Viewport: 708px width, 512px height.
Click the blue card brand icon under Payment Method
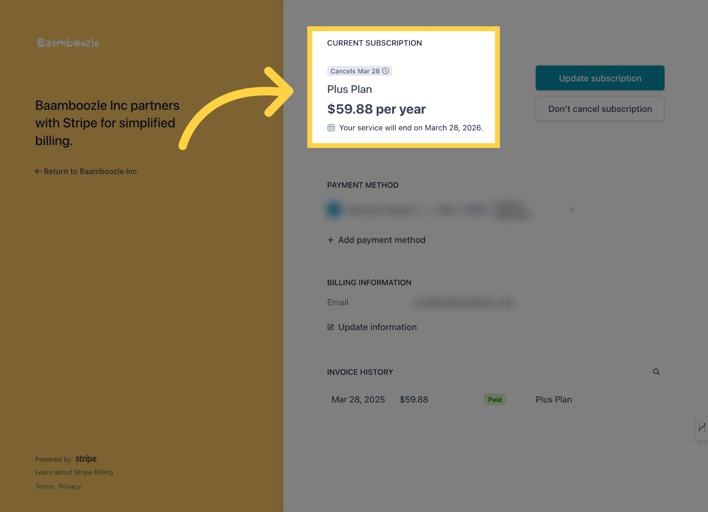[334, 209]
